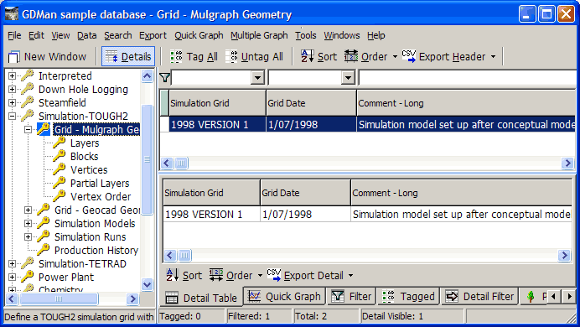Image resolution: width=580 pixels, height=327 pixels.
Task: Open the Windows menu
Action: tap(342, 35)
